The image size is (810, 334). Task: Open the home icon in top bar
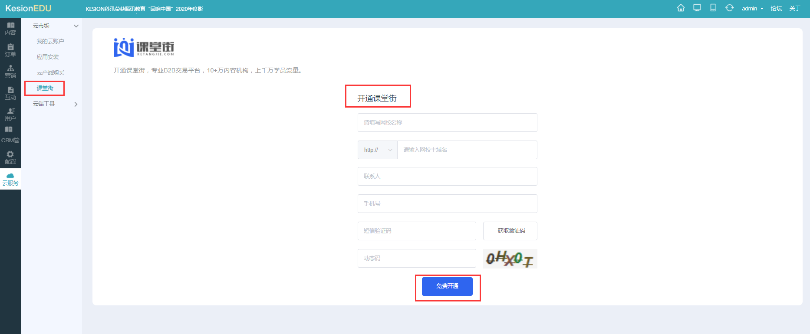point(681,8)
